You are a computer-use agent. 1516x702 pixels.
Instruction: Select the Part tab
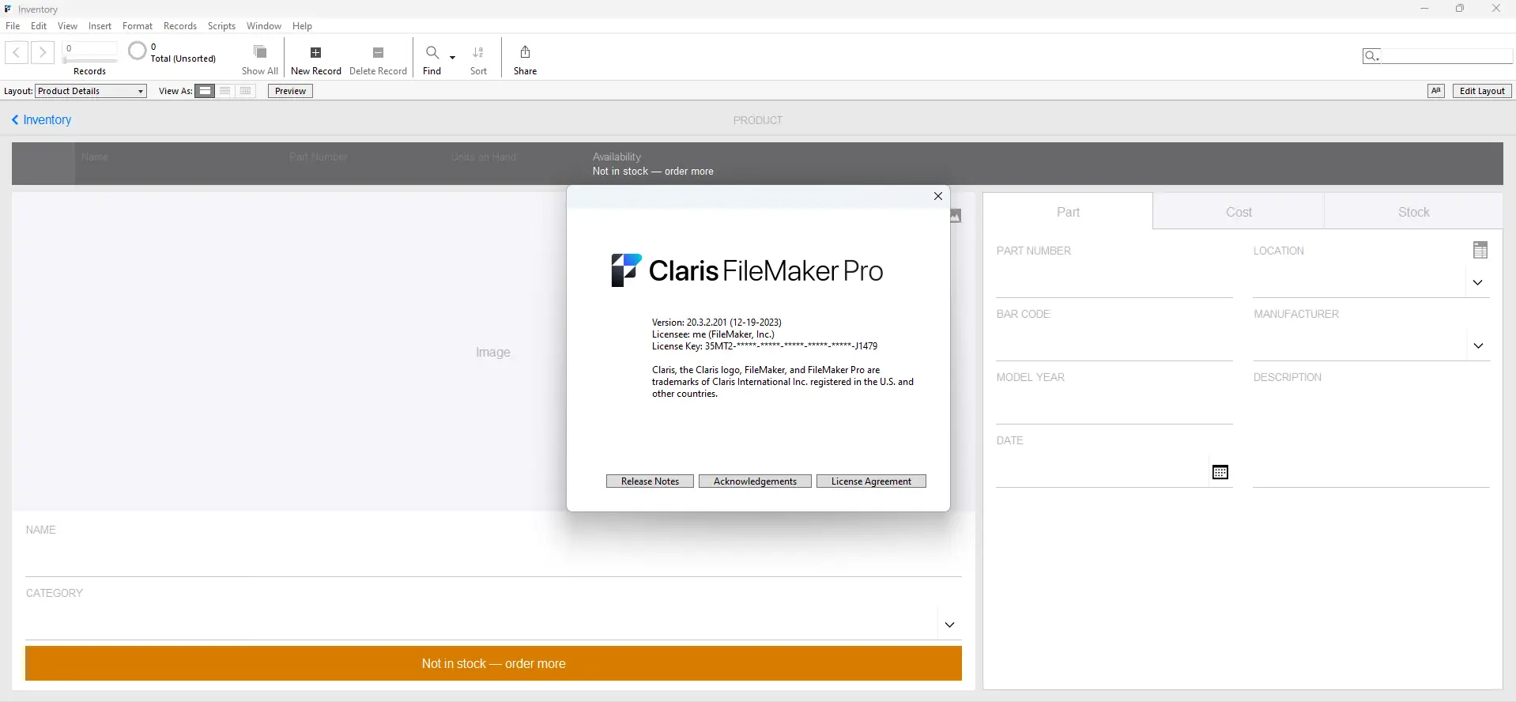(x=1068, y=212)
